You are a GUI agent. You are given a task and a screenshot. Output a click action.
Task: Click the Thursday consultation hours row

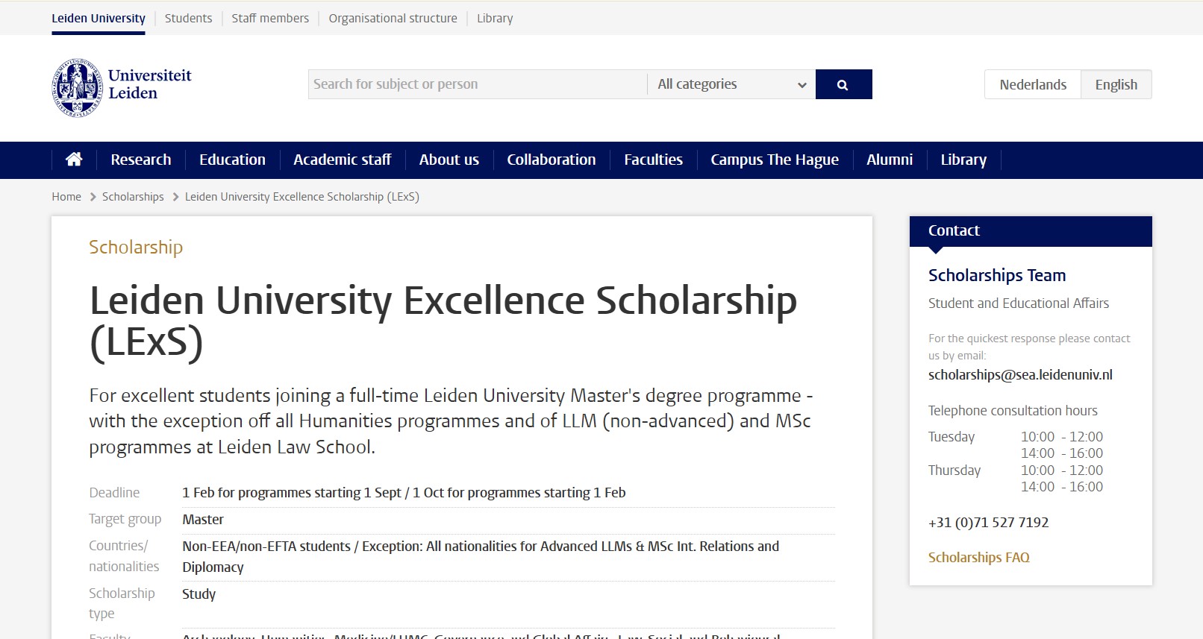[x=1016, y=479]
